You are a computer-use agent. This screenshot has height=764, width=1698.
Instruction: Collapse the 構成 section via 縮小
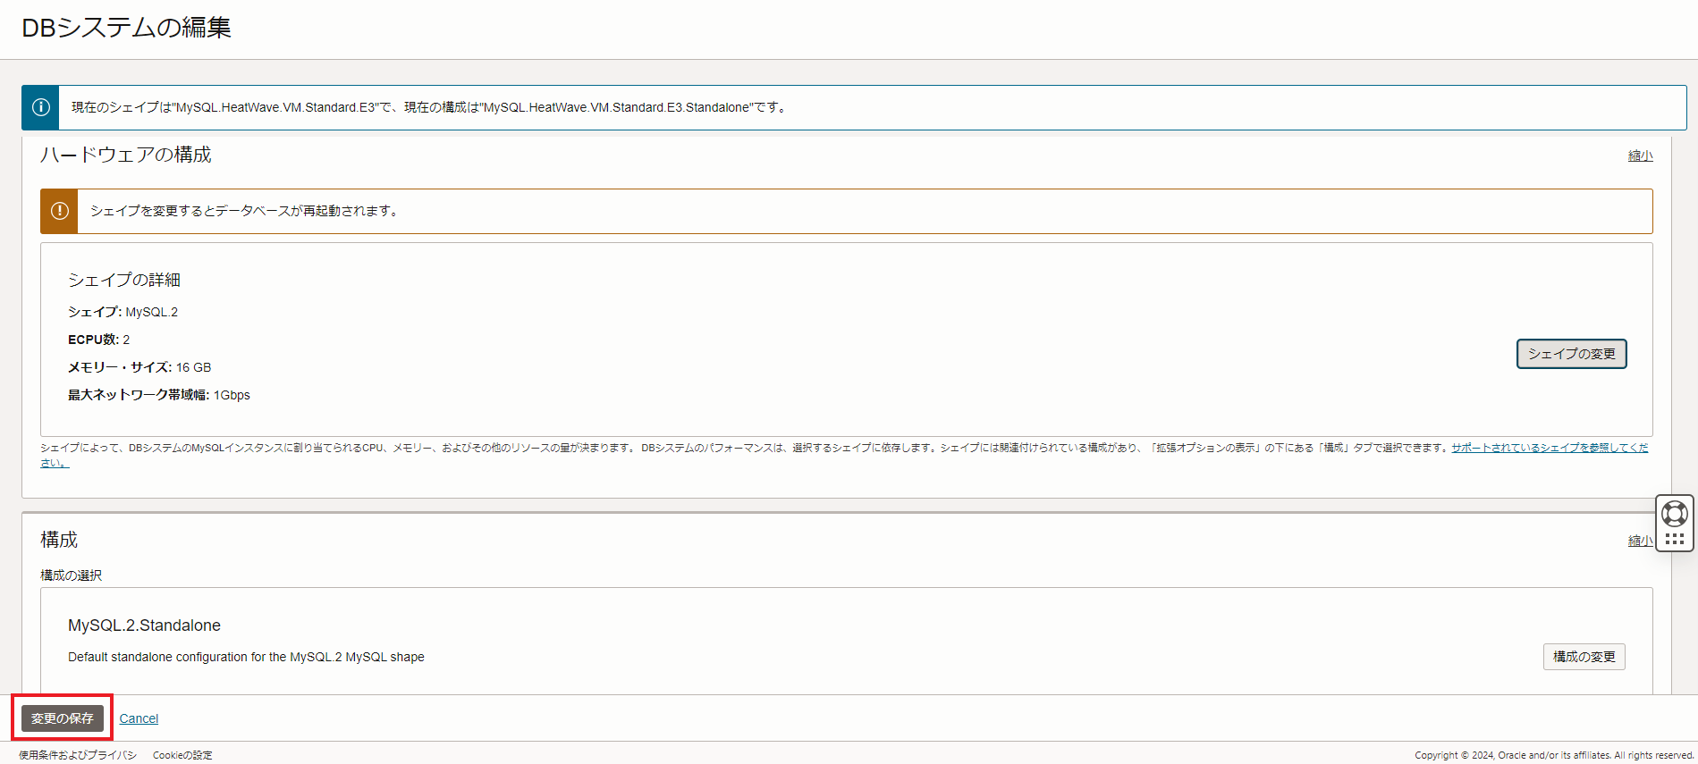tap(1640, 541)
